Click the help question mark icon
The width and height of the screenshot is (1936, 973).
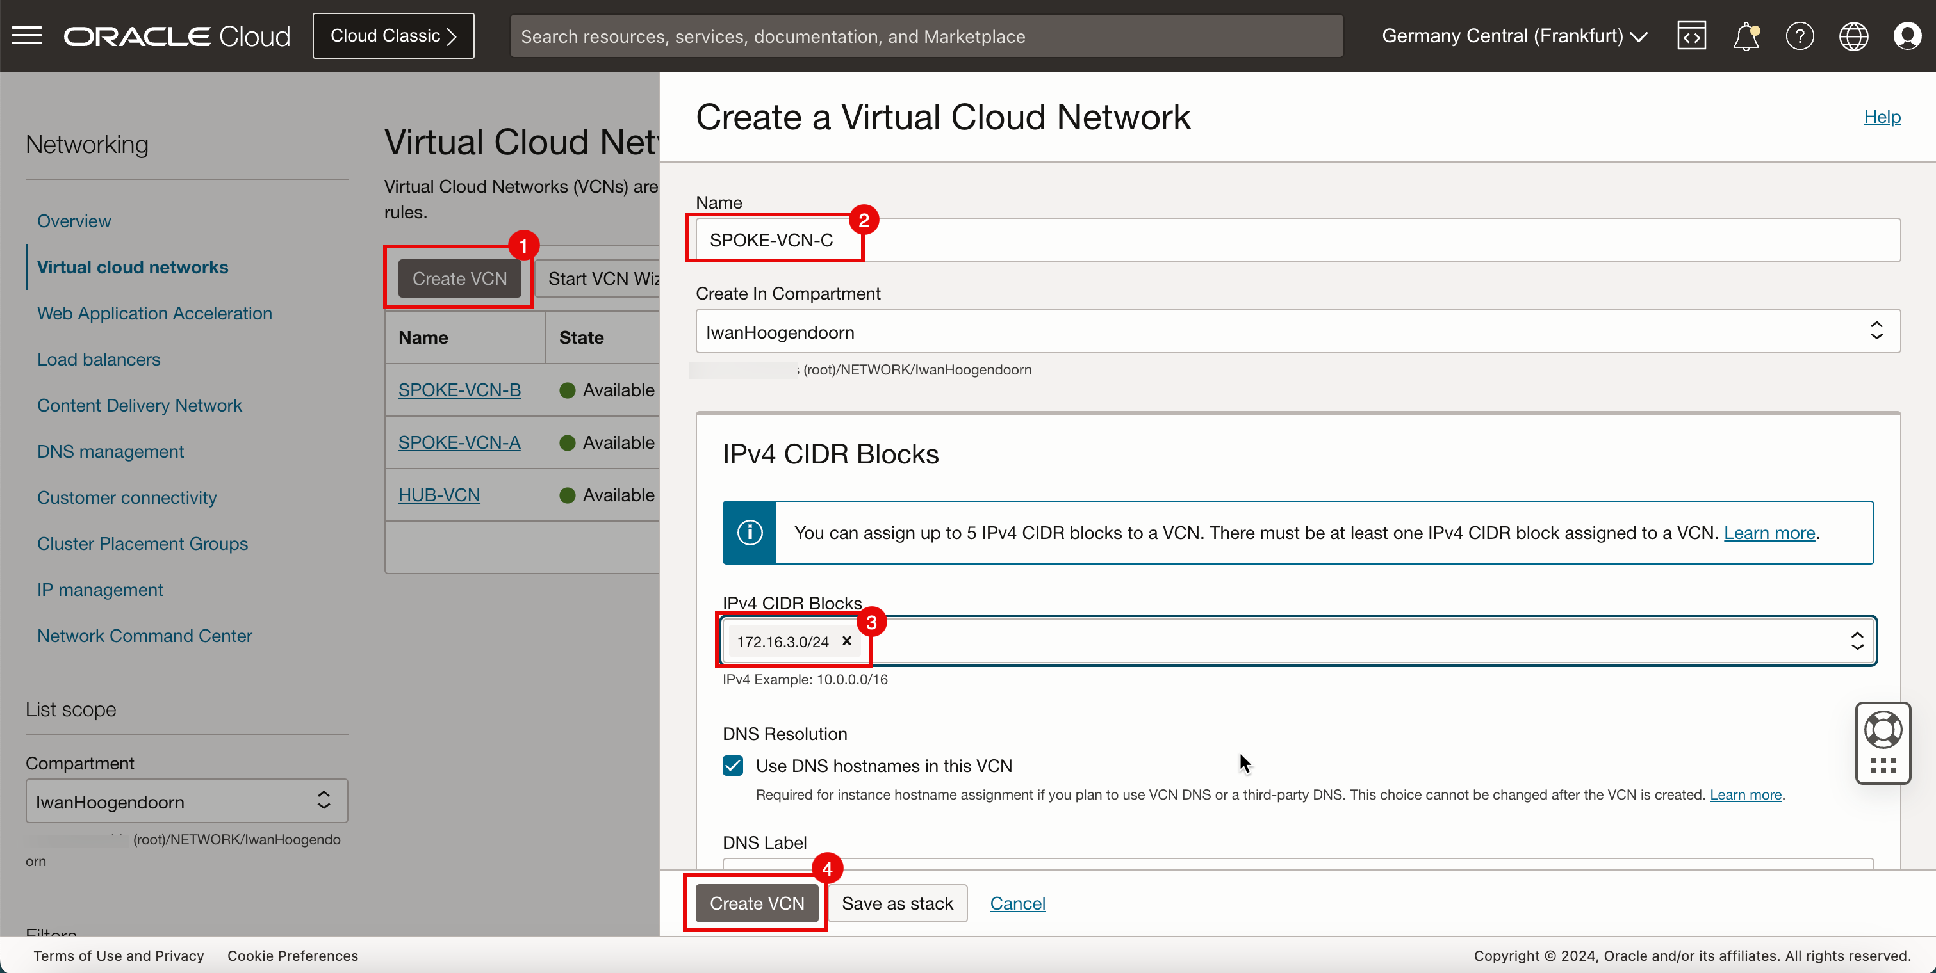(x=1798, y=36)
